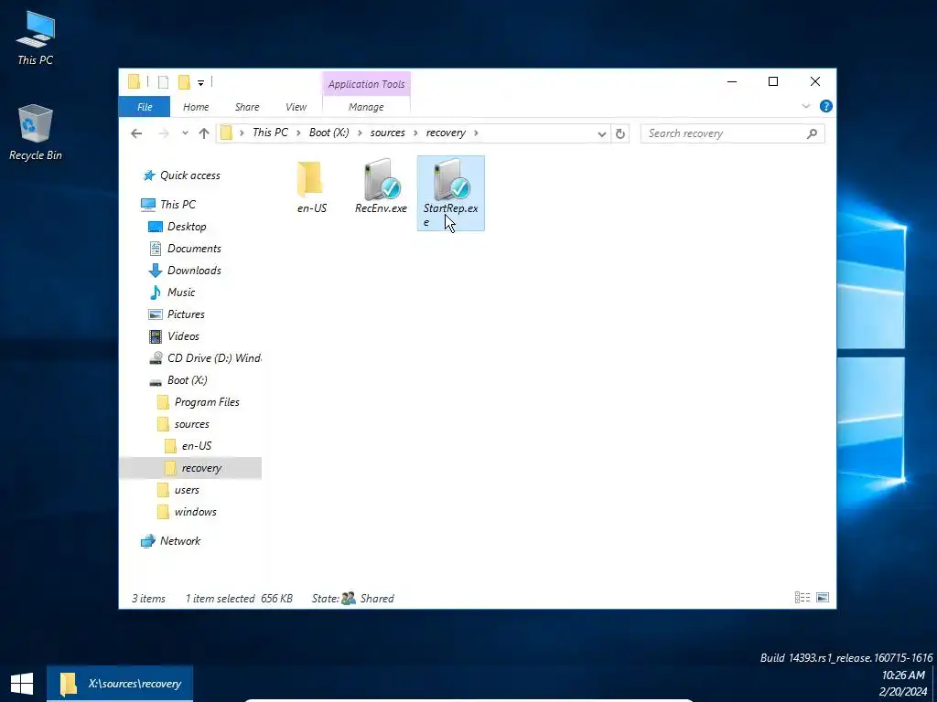Open the File ribbon tab
Viewport: 937px width, 702px height.
(x=145, y=107)
